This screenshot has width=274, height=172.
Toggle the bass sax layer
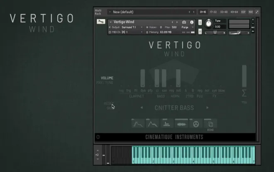coord(164,90)
